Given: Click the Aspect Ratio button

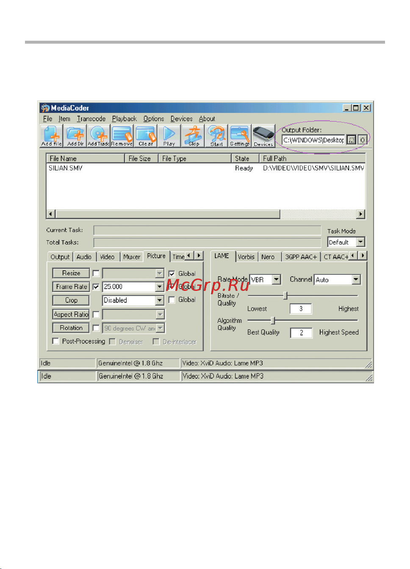Looking at the screenshot, I should pyautogui.click(x=71, y=314).
